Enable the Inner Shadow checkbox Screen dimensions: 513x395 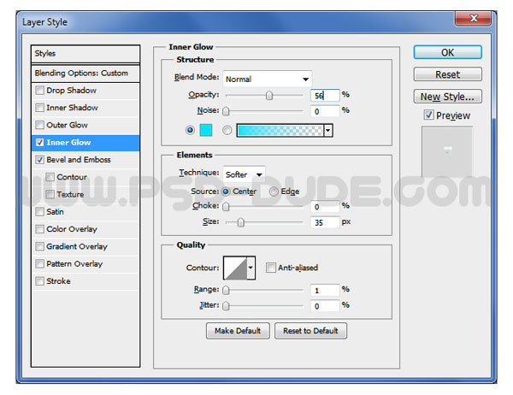pyautogui.click(x=39, y=108)
